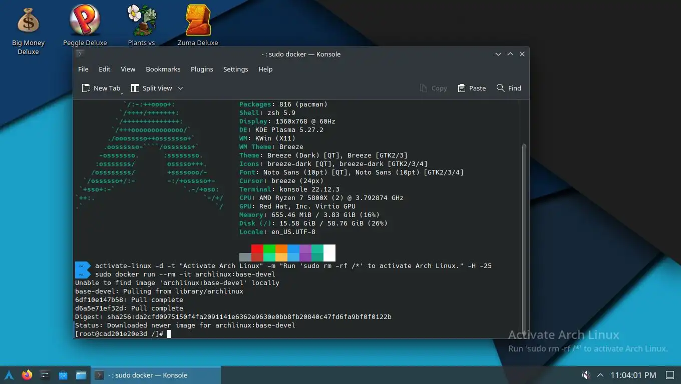Viewport: 681px width, 384px height.
Task: Click the 'Packages: 816 (pacman)' line
Action: (x=283, y=104)
